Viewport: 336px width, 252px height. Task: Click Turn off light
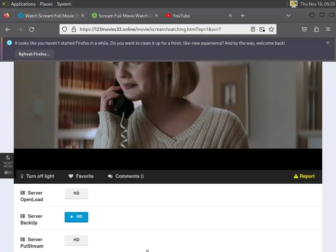pos(37,176)
